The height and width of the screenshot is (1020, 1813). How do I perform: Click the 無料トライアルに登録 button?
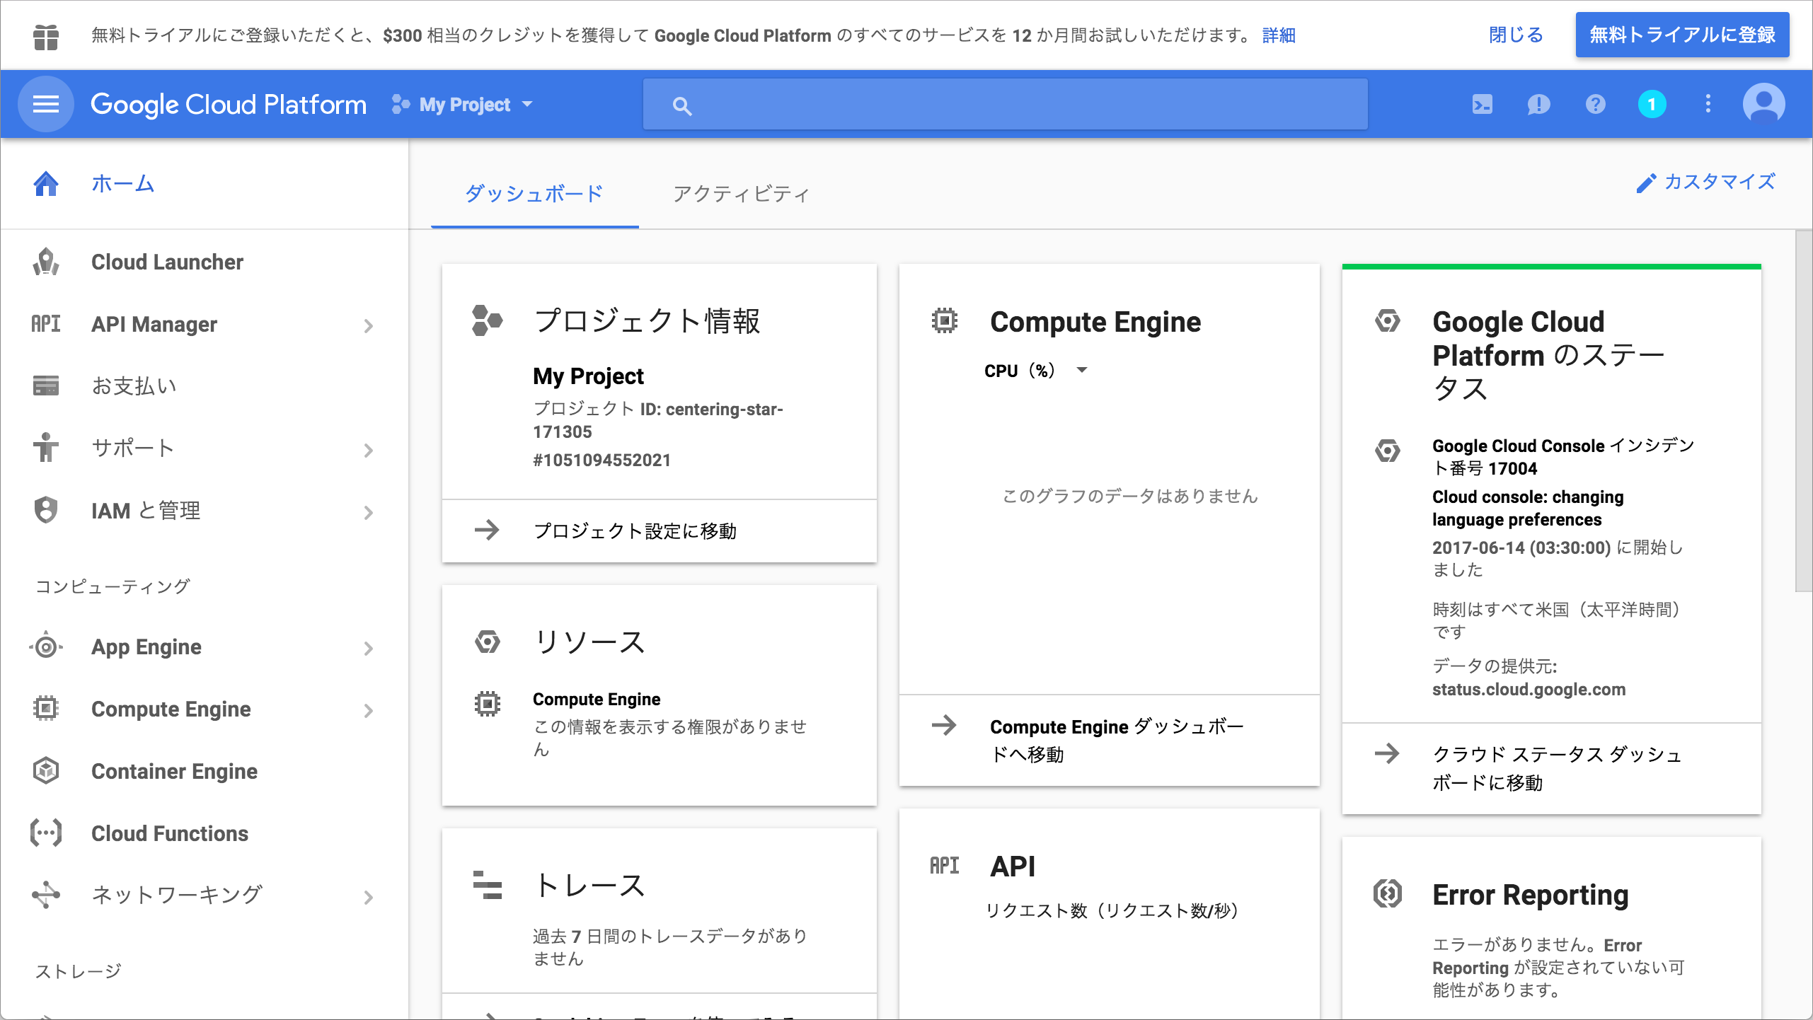coord(1682,35)
